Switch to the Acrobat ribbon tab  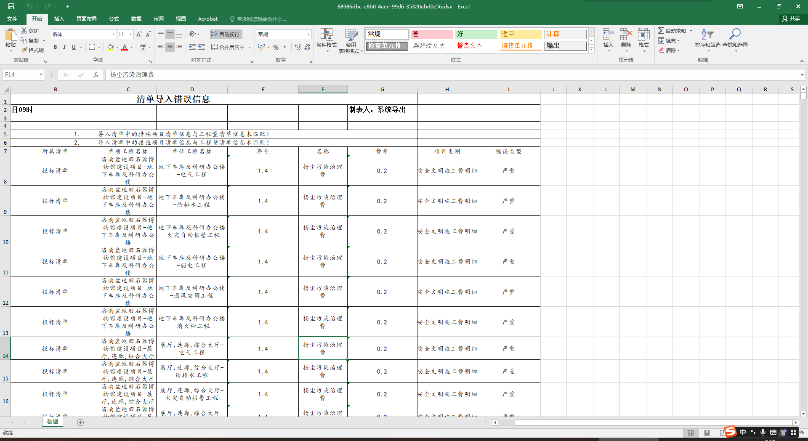[207, 19]
